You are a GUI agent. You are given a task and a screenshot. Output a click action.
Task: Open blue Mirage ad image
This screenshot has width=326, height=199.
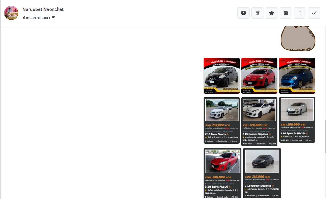(297, 76)
